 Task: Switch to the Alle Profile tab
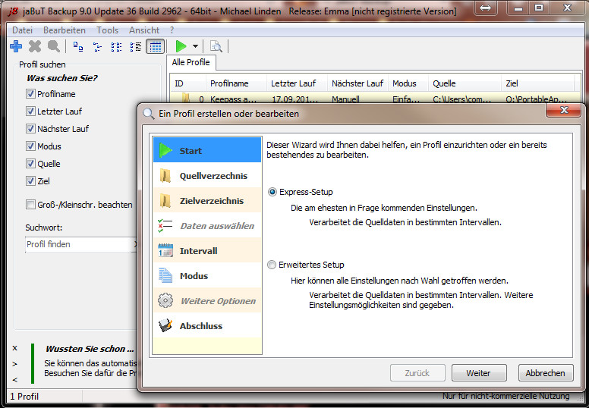pos(191,62)
